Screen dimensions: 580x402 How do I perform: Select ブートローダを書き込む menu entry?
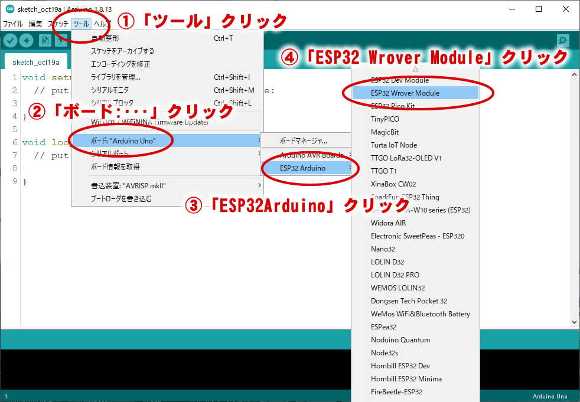pos(167,198)
